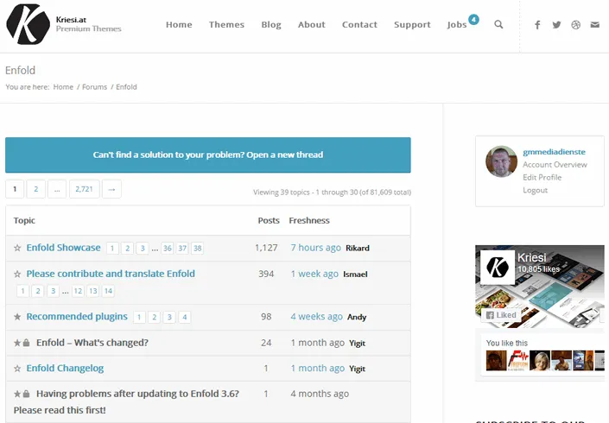Toggle star for Having problems after updating topic

17,394
